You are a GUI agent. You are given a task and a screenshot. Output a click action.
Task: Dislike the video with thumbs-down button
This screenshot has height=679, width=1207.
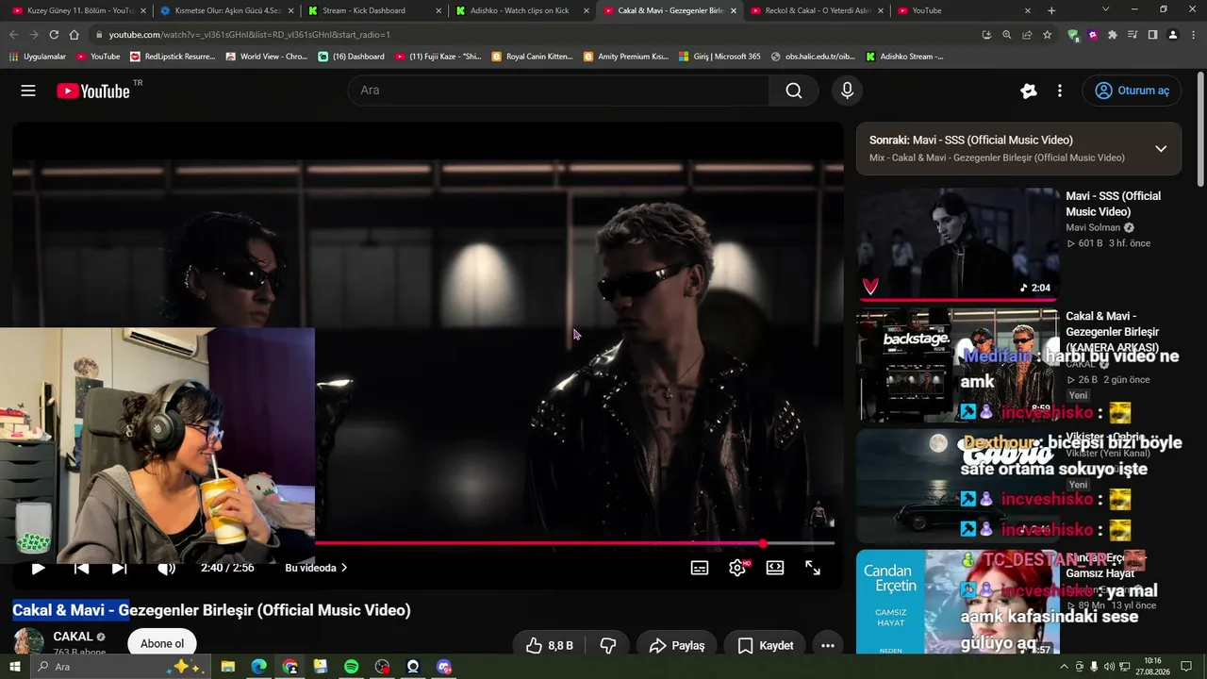pos(608,645)
